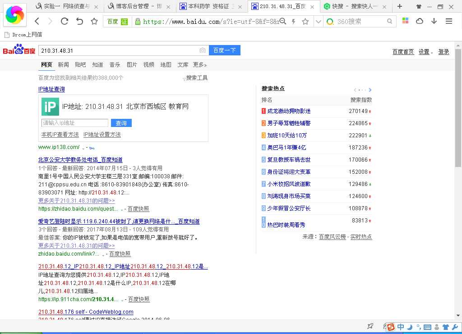Open the 北京公安大学教务处电话 result
The image size is (462, 334).
click(80, 160)
